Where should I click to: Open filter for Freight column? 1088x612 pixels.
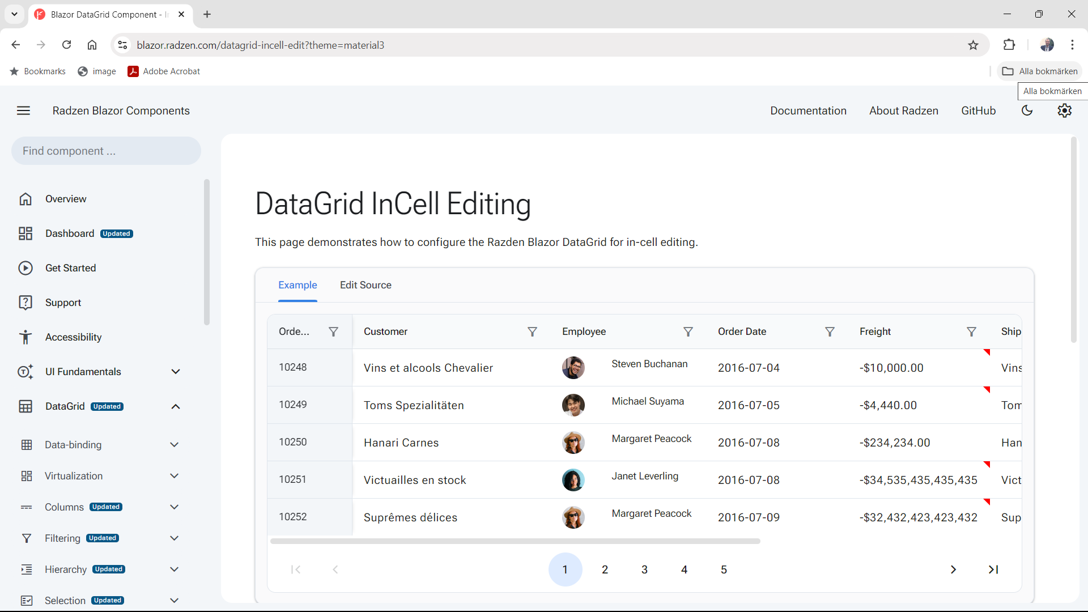[x=971, y=331]
